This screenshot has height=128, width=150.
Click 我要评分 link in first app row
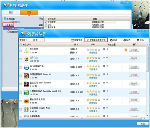coord(93,53)
